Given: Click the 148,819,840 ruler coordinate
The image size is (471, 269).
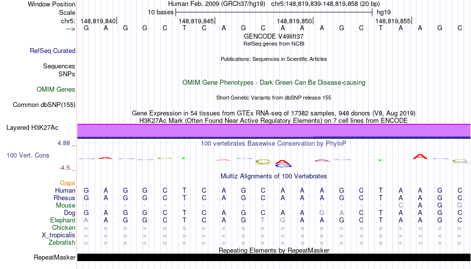Looking at the screenshot, I should [x=98, y=21].
